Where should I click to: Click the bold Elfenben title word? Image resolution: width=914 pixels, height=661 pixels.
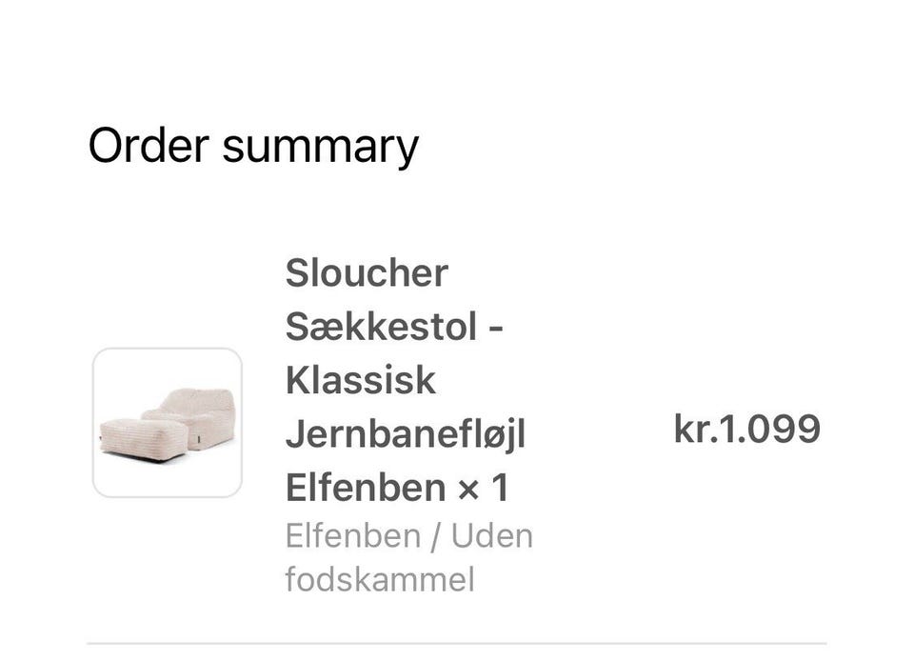coord(366,488)
